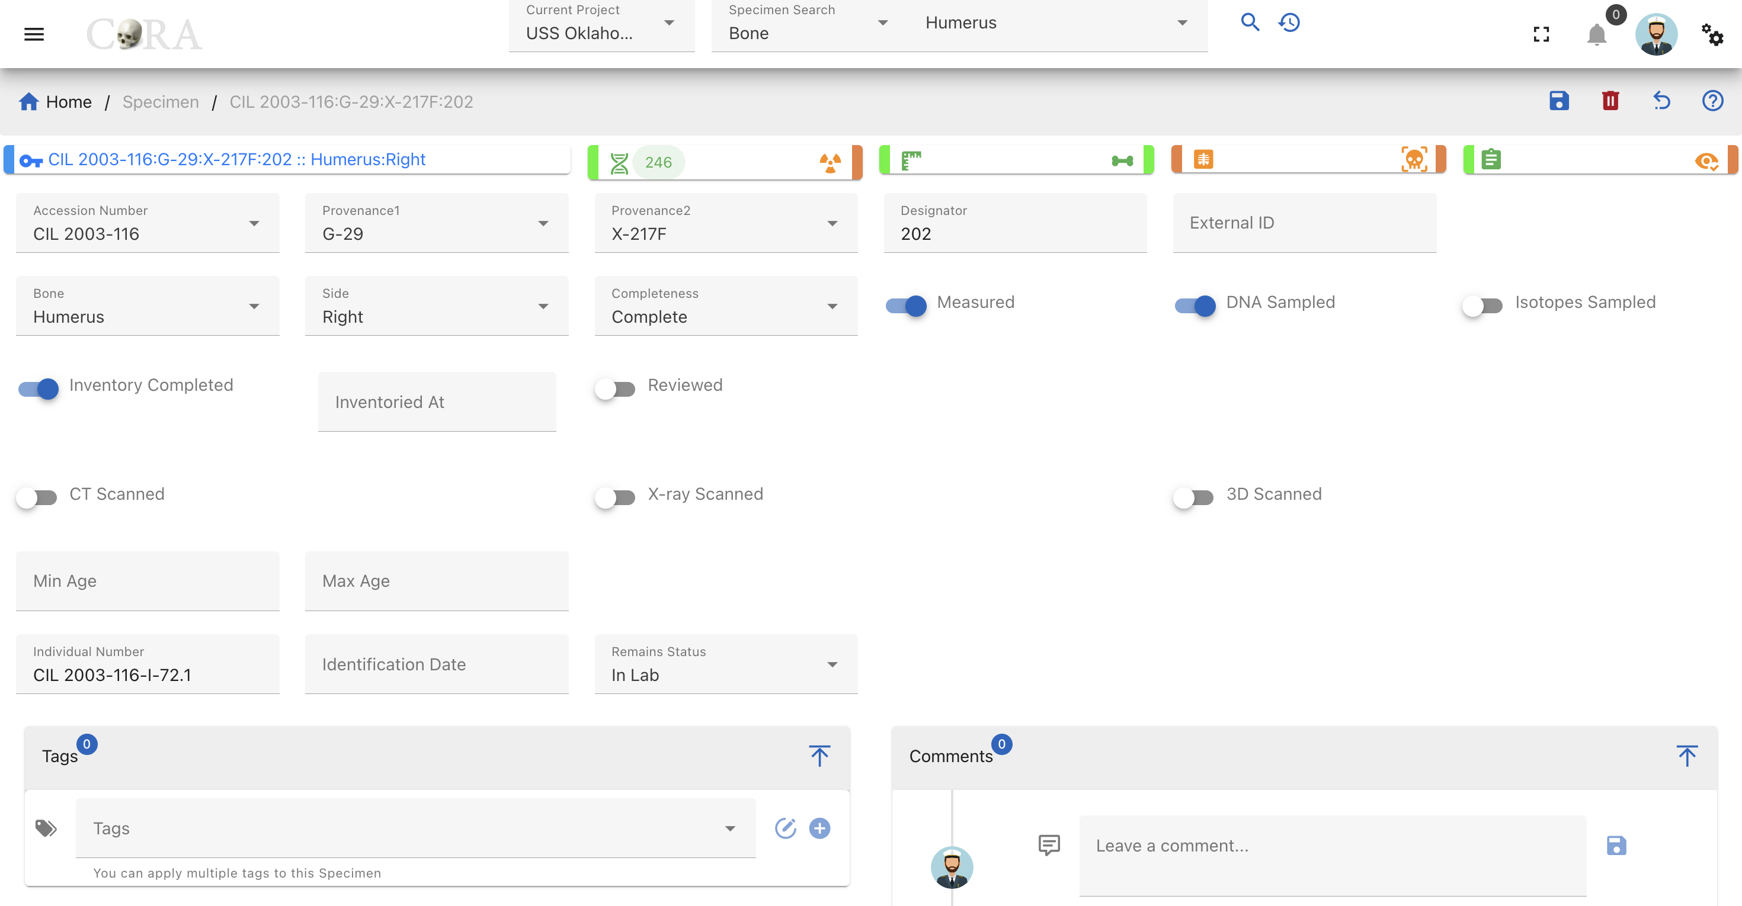Click the search magnifier icon

[x=1250, y=23]
